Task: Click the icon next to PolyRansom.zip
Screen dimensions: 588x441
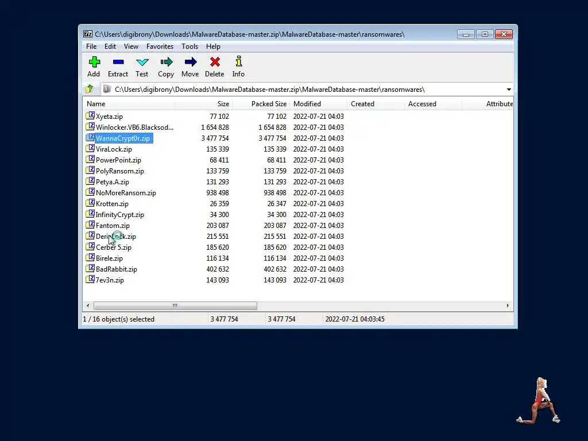Action: tap(90, 170)
